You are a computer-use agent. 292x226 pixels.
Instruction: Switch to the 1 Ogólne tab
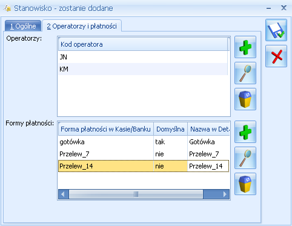point(23,26)
